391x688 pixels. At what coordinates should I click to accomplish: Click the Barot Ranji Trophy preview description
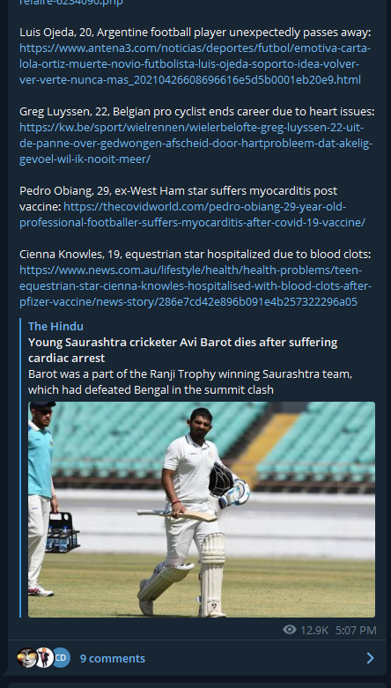point(190,381)
